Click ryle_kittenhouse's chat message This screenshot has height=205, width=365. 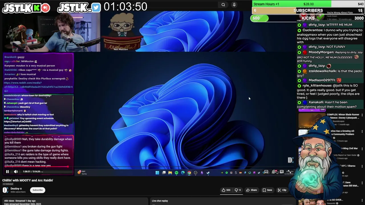330,92
